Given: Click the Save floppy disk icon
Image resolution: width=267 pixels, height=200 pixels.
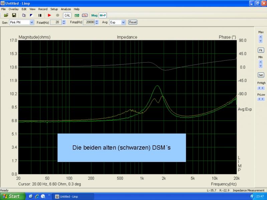Looking at the screenshot, I should tap(14, 15).
